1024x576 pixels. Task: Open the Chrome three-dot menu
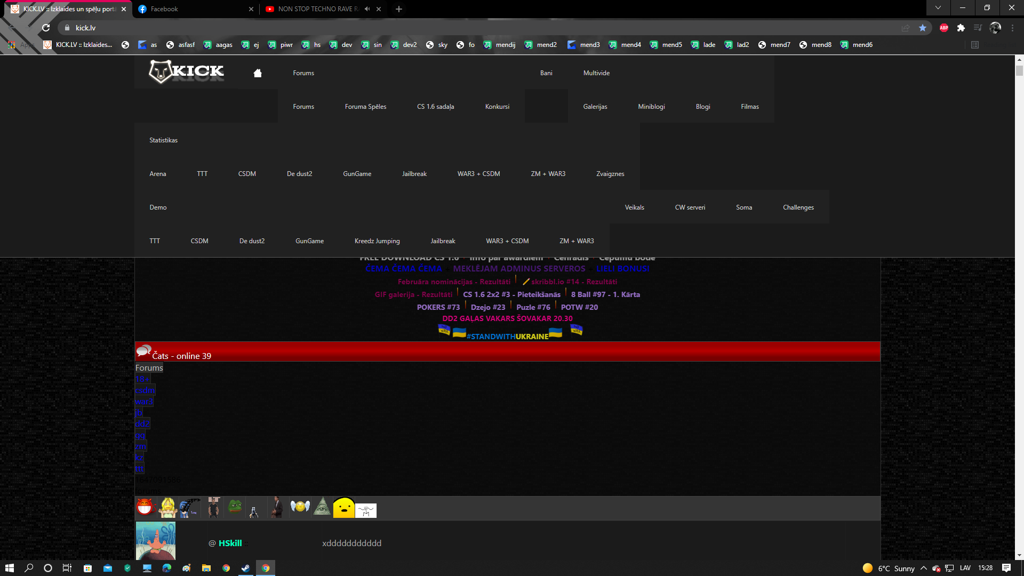point(1012,28)
